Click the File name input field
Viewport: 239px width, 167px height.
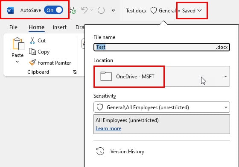pyautogui.click(x=162, y=47)
